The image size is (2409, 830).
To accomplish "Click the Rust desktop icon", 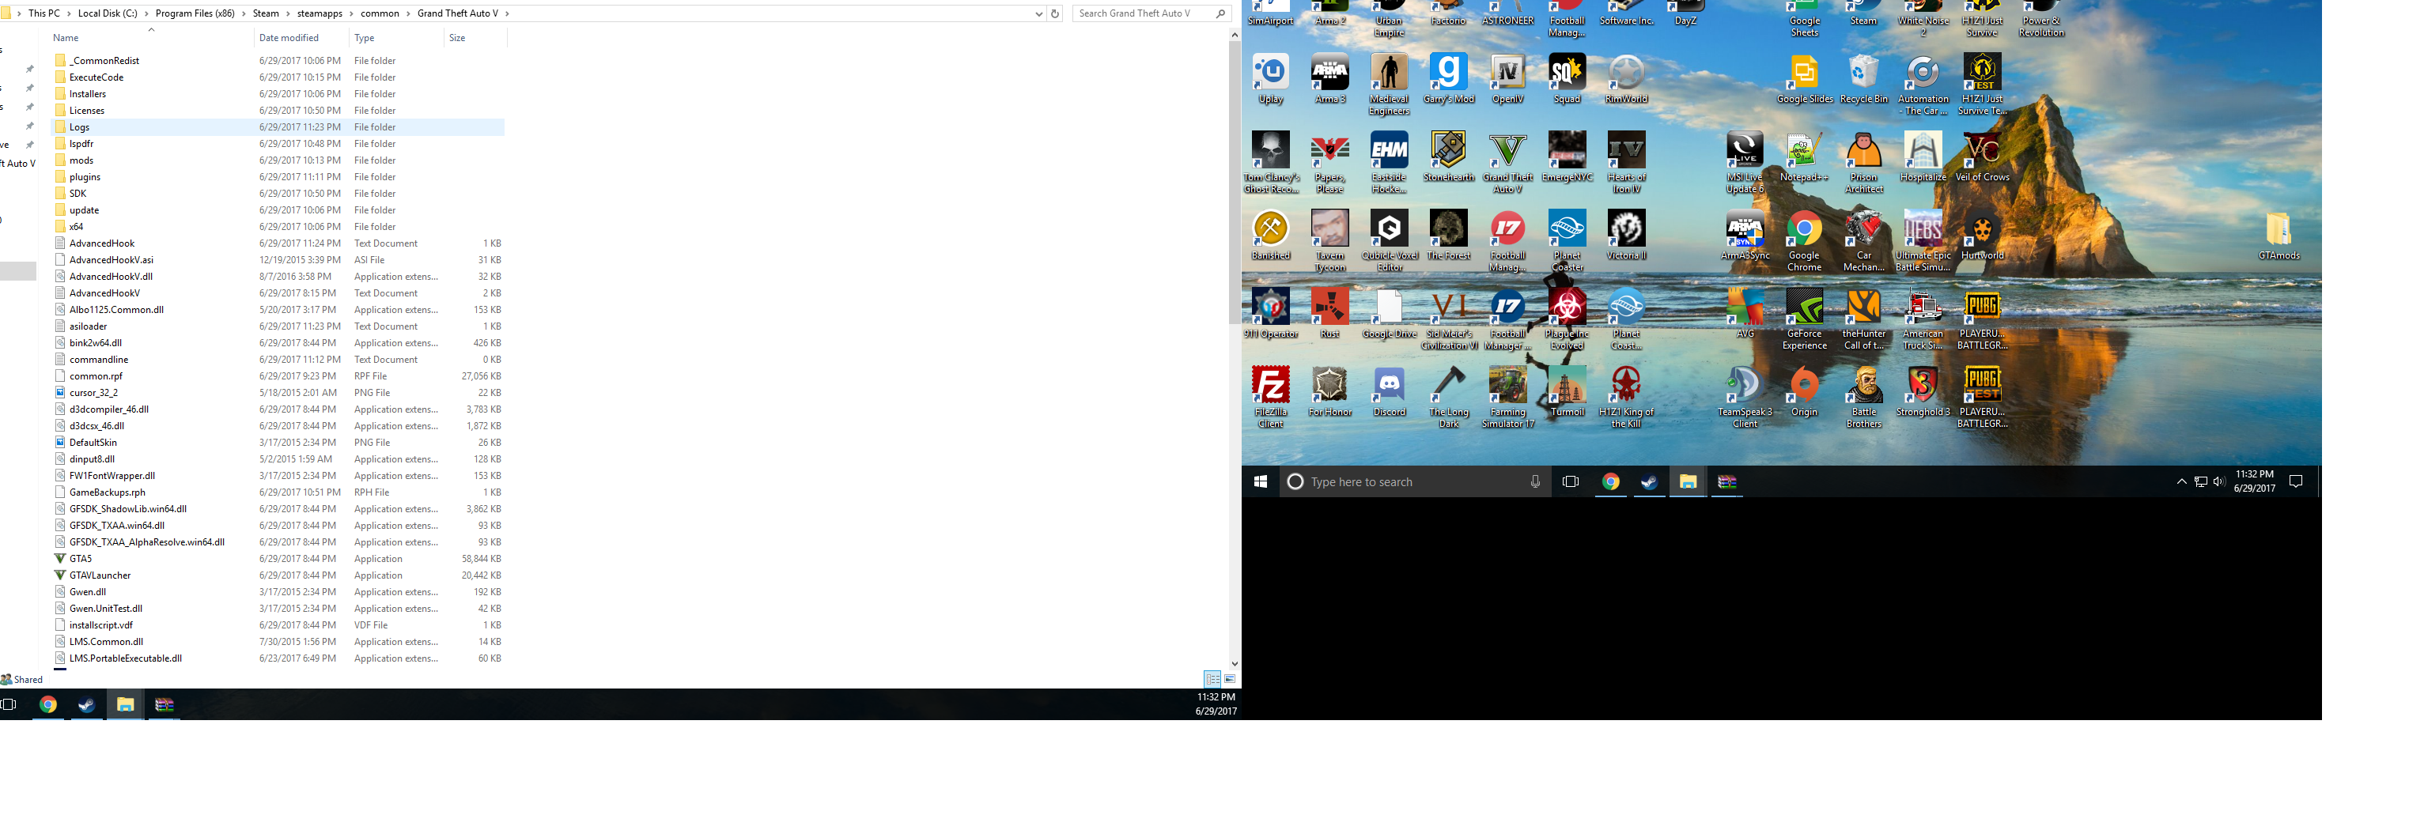I will click(x=1329, y=314).
